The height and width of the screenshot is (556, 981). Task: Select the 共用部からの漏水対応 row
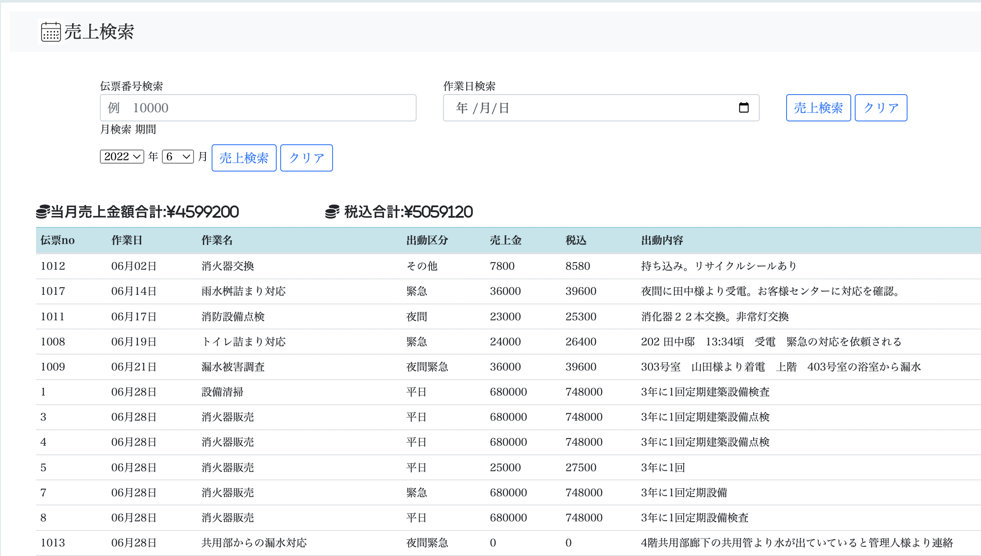[254, 543]
